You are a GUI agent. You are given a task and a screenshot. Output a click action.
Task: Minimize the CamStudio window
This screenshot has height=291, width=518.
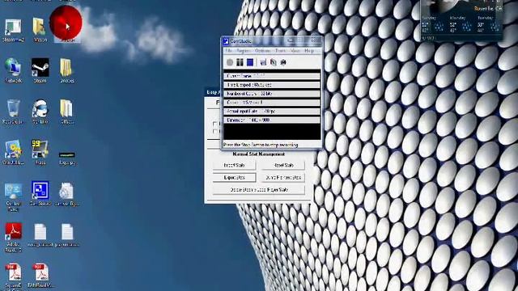(291, 40)
